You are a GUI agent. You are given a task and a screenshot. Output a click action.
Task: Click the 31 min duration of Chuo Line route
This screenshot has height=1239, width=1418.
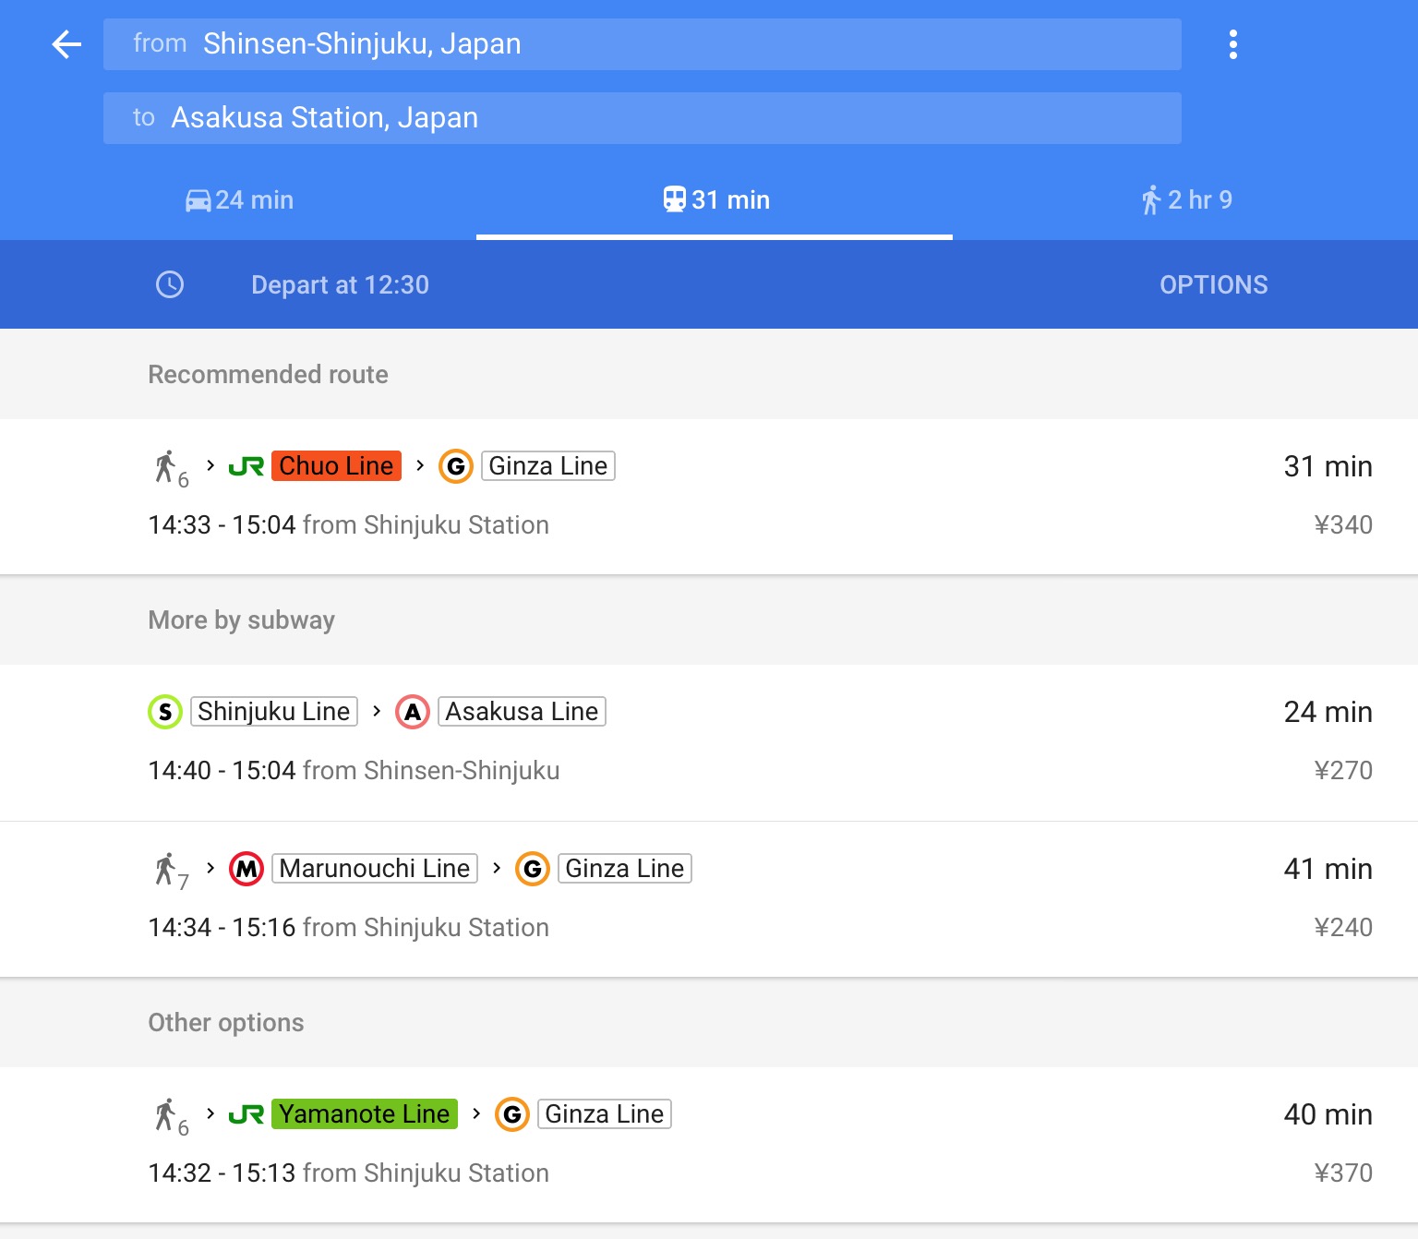[1328, 466]
